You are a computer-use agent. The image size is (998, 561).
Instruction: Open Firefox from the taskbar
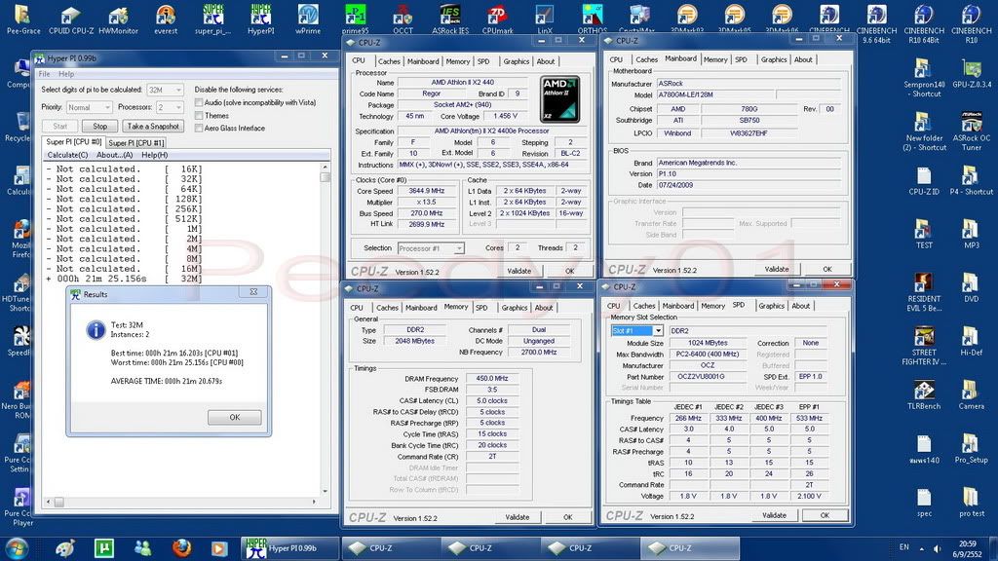tap(181, 547)
